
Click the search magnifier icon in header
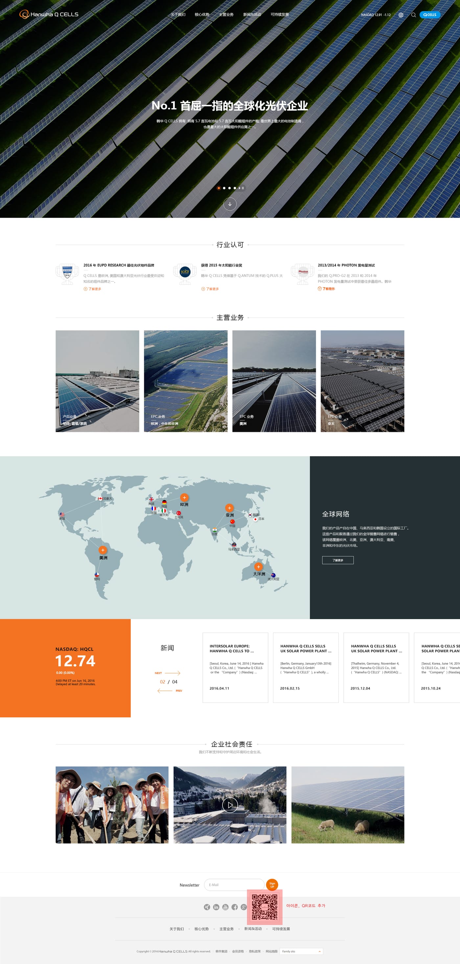click(414, 15)
